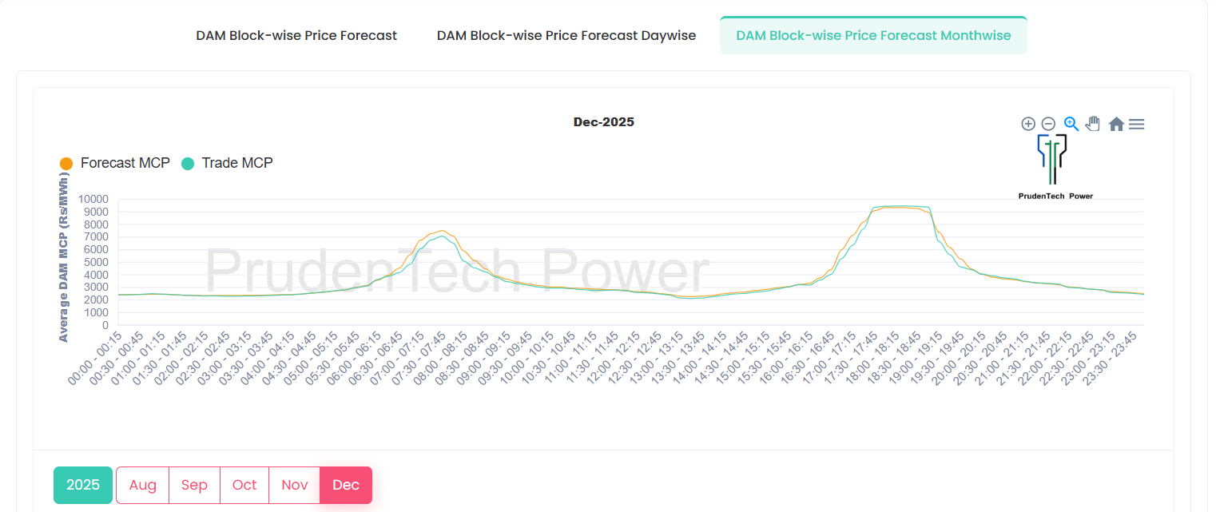Select the box-zoom magnifier tool
This screenshot has height=512, width=1216.
[x=1070, y=123]
